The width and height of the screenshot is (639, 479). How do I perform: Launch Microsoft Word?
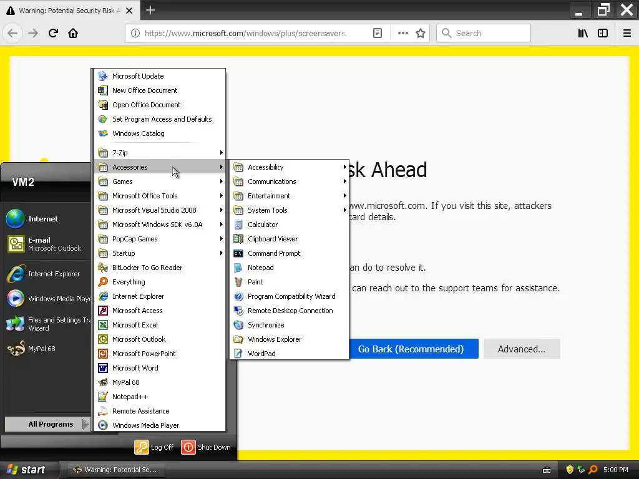(160, 368)
